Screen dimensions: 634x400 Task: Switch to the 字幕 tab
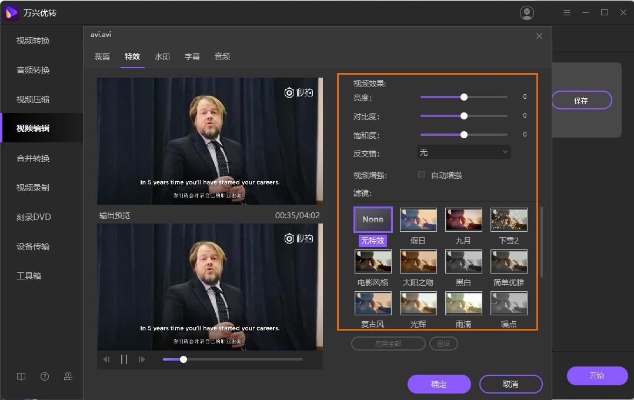[192, 56]
